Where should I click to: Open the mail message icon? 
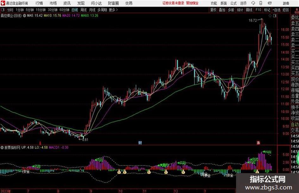point(270,3)
